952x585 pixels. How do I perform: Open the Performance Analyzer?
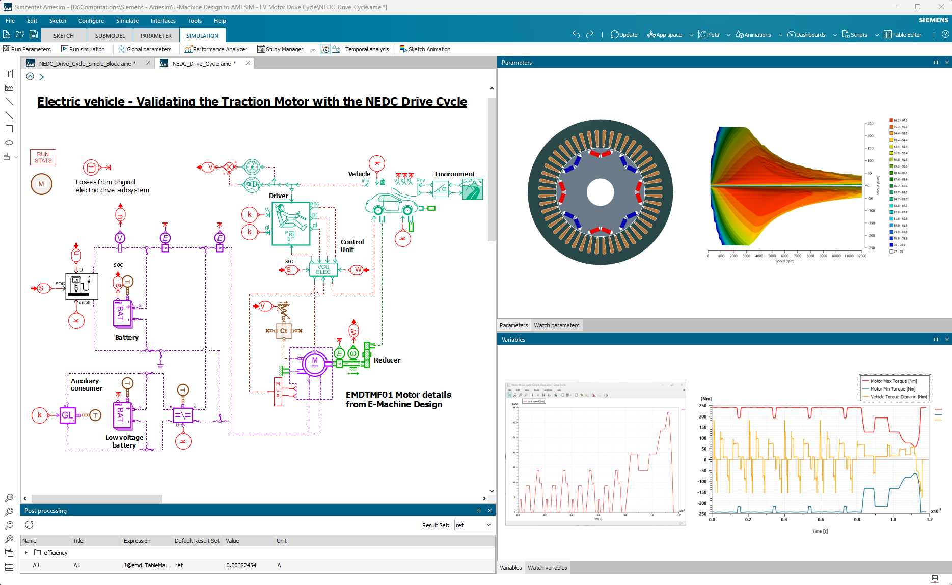216,49
